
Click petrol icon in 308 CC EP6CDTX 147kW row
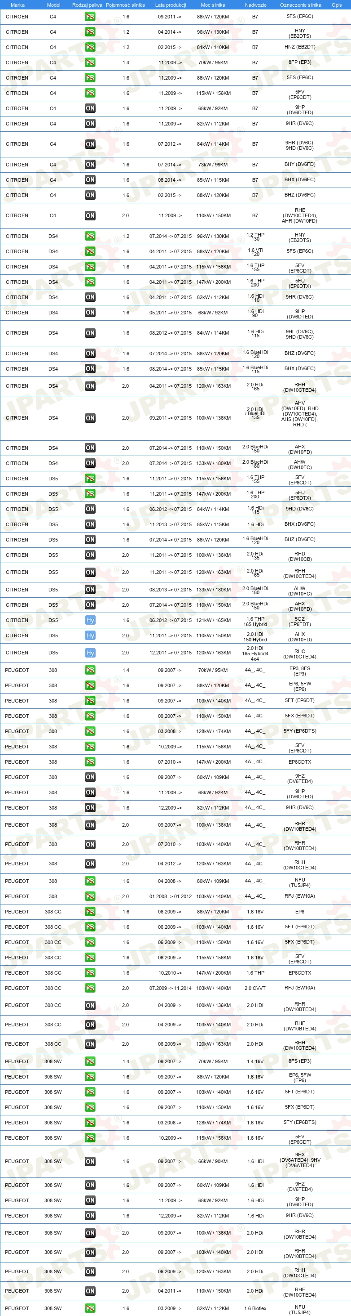(x=90, y=973)
